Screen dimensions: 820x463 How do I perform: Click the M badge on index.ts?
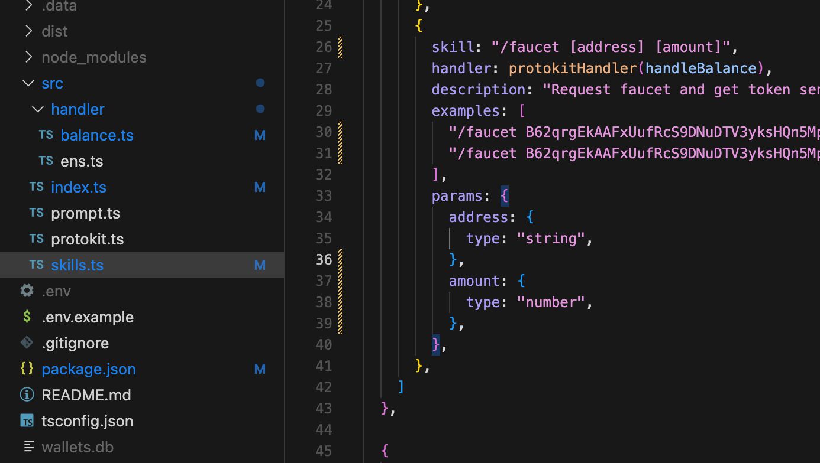tap(260, 187)
